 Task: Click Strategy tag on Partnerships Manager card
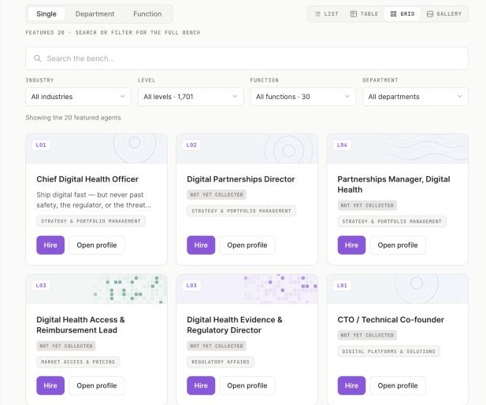pos(392,221)
